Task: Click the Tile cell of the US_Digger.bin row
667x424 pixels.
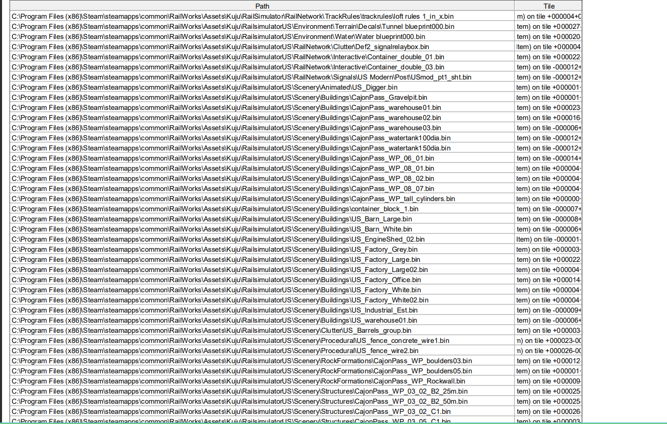Action: [x=549, y=87]
